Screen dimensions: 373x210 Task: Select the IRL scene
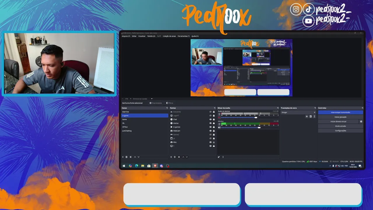145,123
